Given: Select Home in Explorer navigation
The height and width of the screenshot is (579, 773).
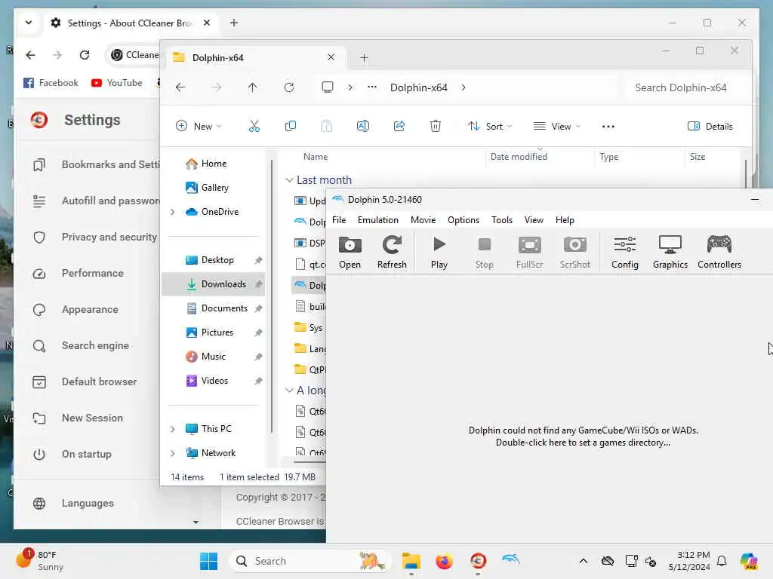Looking at the screenshot, I should [x=214, y=164].
